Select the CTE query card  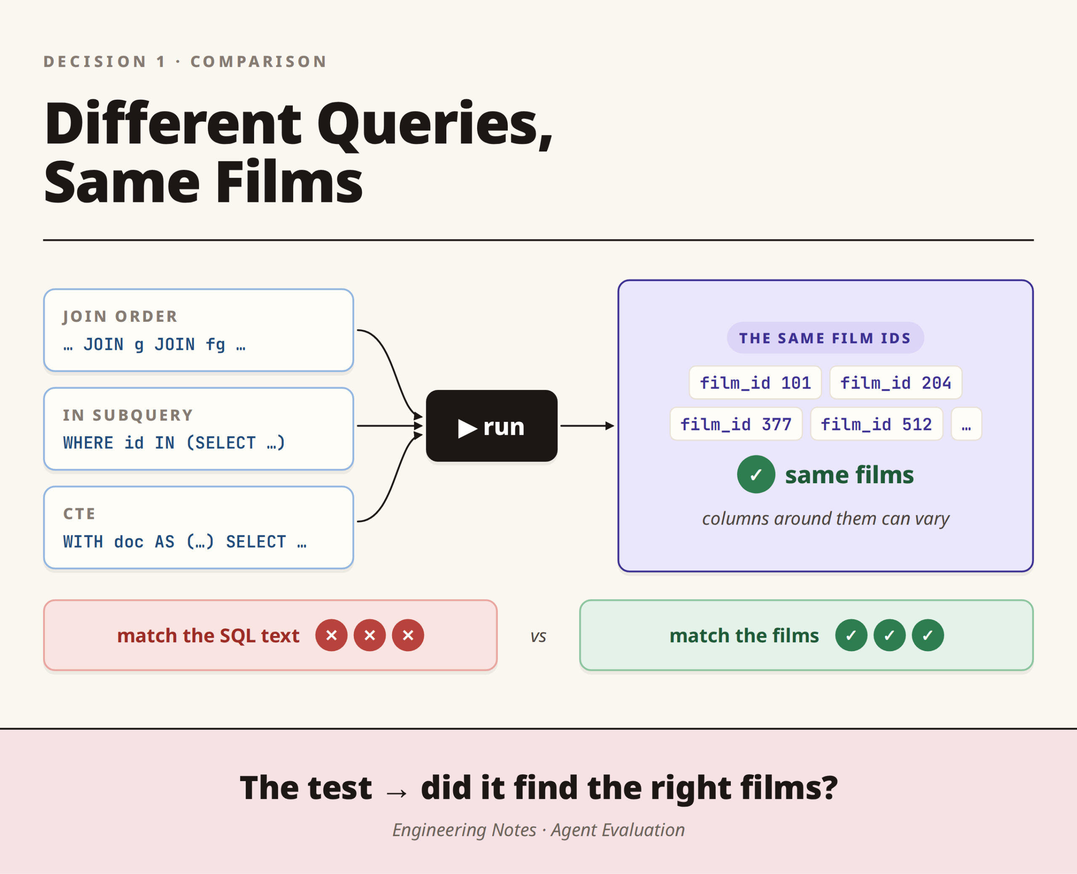pos(199,527)
